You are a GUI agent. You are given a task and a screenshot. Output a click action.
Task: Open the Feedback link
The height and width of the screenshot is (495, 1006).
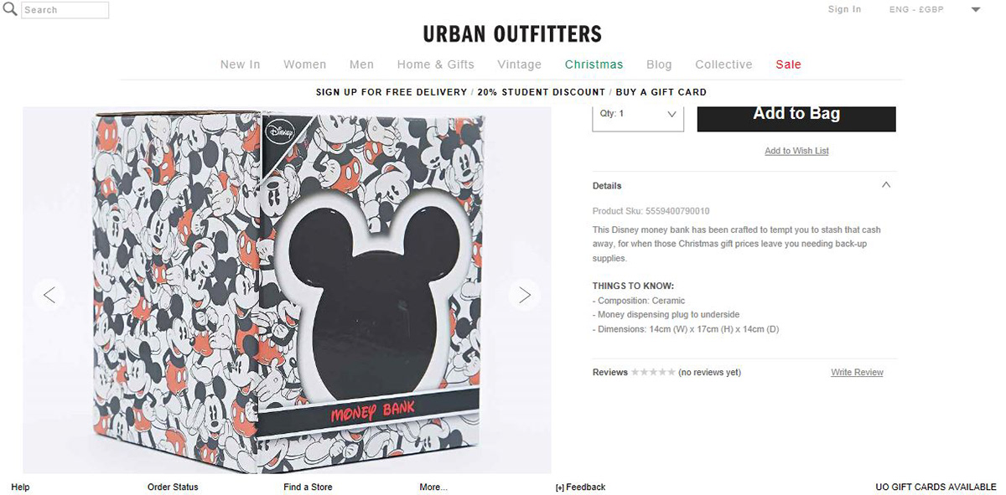coord(580,487)
